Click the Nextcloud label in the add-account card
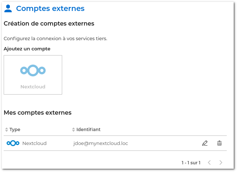Viewport: 237px width, 172px height. click(33, 87)
